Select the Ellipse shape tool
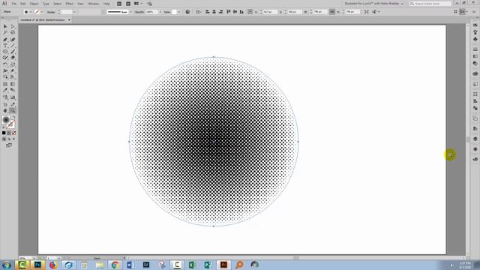Viewport: 480px width, 270px height. coord(5,52)
